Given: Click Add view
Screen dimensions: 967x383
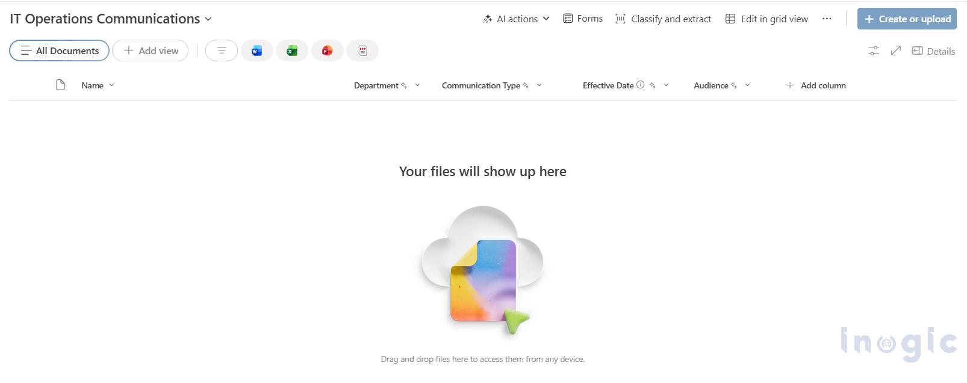Looking at the screenshot, I should coord(151,51).
